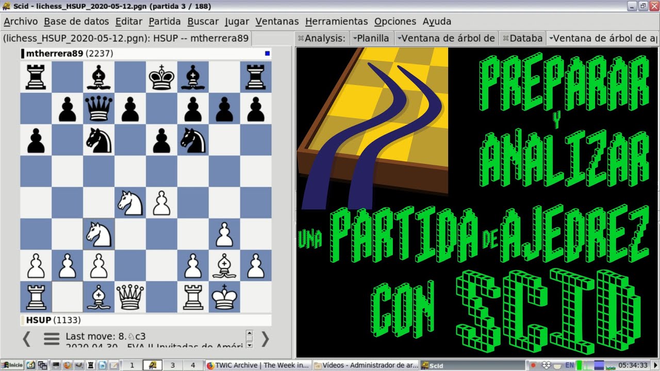Click the black king on e8
Screen dimensions: 660x371
(161, 77)
